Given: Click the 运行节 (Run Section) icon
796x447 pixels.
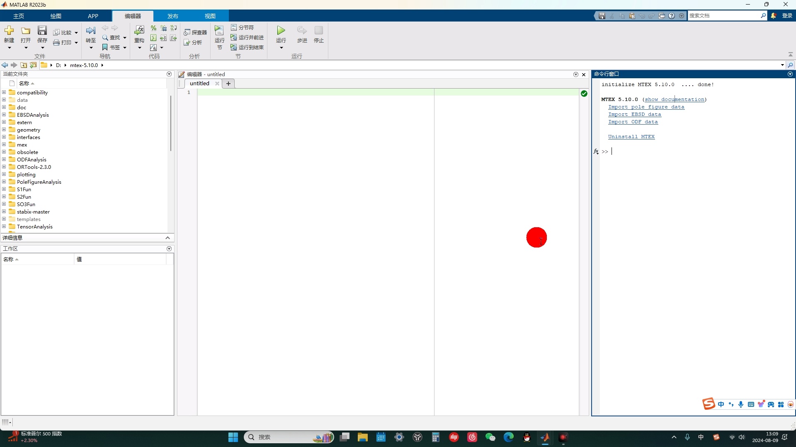Looking at the screenshot, I should coord(219,31).
